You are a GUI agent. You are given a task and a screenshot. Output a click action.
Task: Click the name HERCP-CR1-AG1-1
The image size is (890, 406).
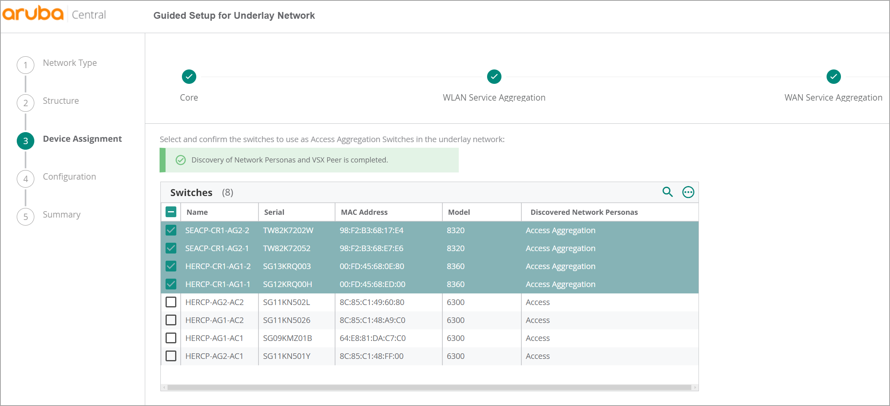(x=218, y=284)
